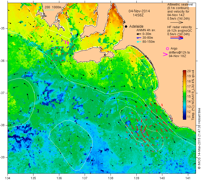Click the '80-150m' depth legend label
This screenshot has height=181, width=201.
(148, 42)
